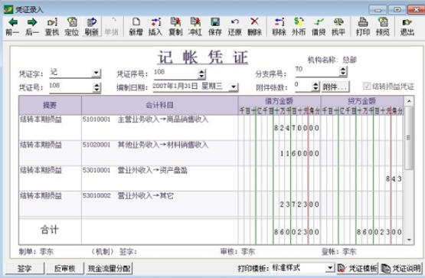Exit voucher entry with 退出
The height and width of the screenshot is (278, 425).
click(x=407, y=27)
